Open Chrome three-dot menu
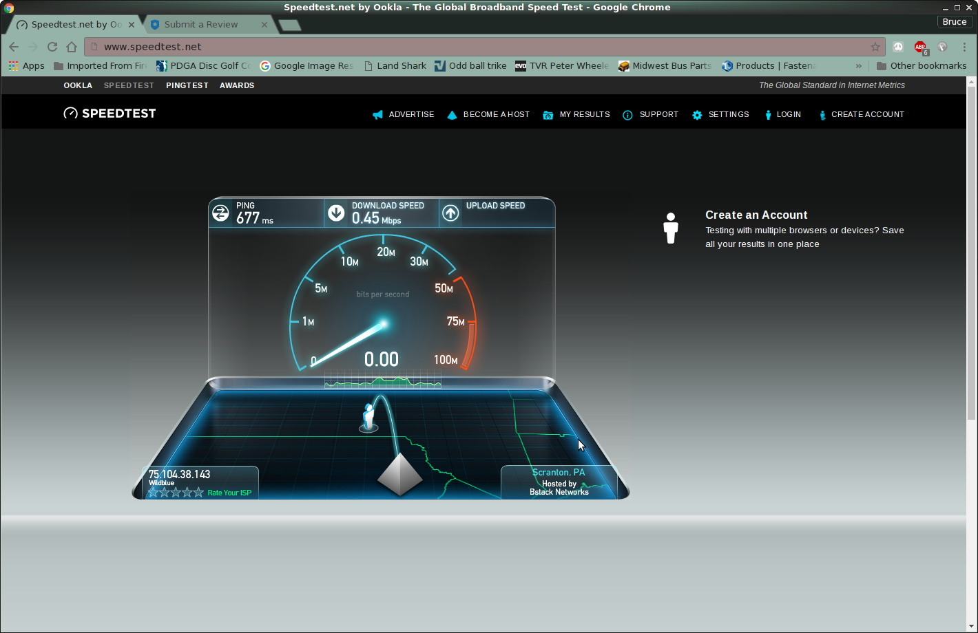 coord(964,47)
